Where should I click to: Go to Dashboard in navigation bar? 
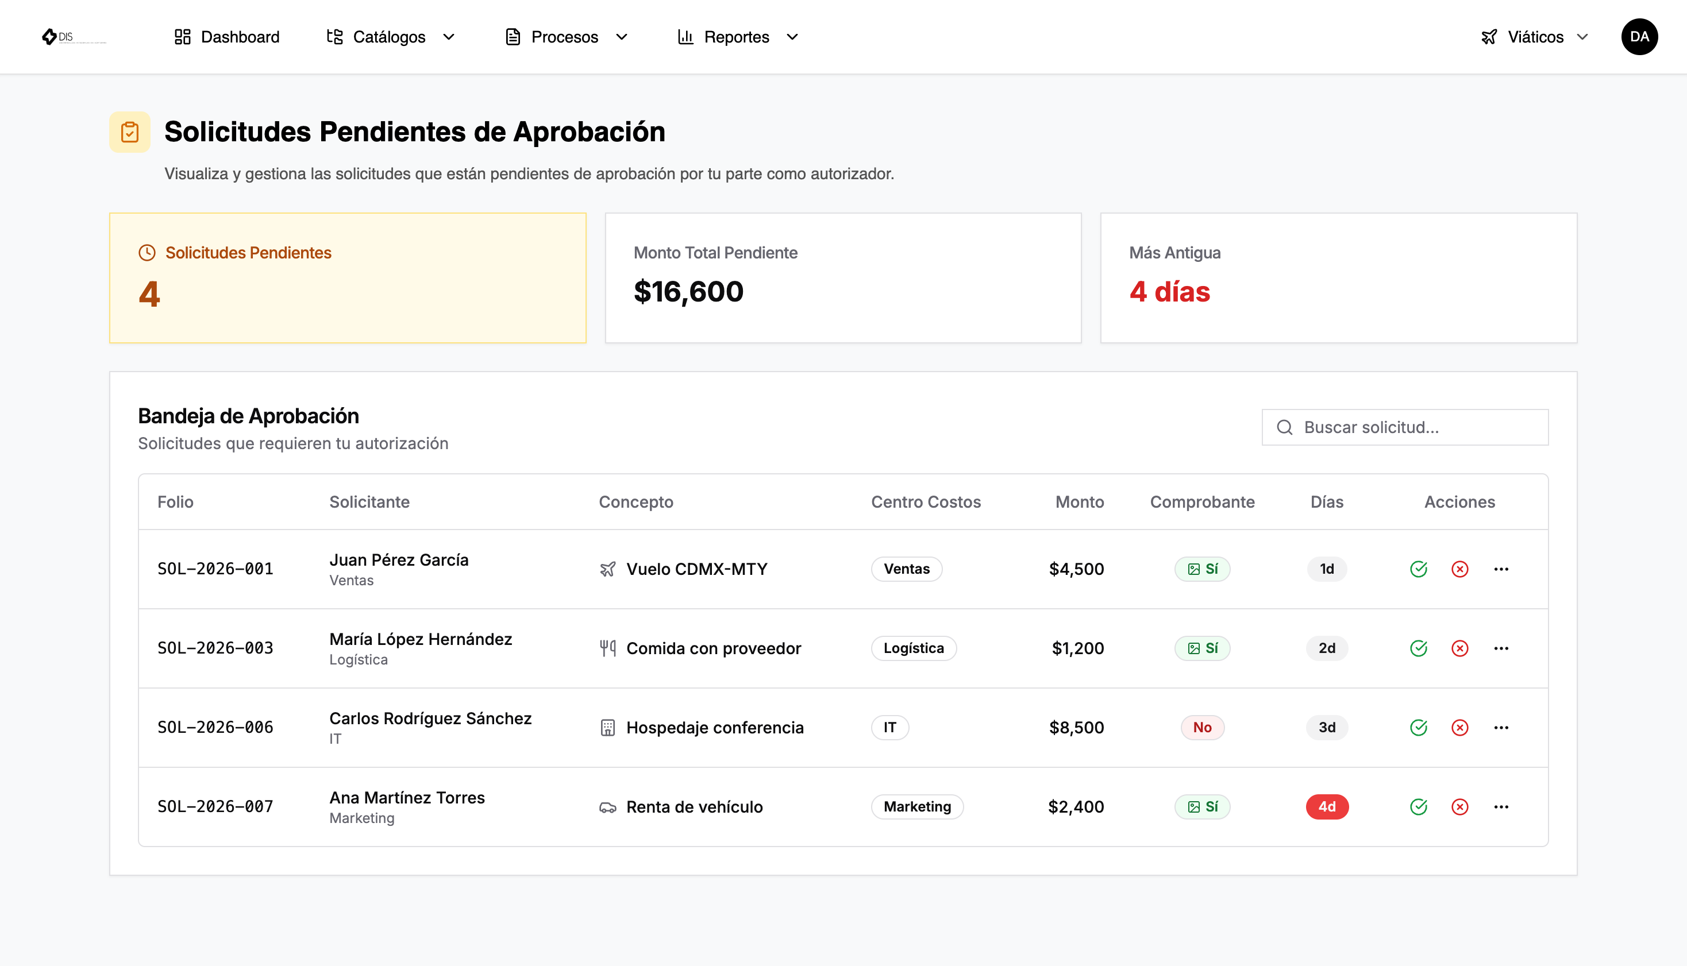click(226, 37)
